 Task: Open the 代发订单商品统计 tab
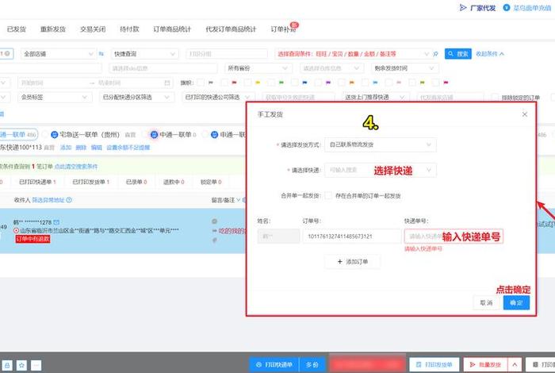[x=231, y=29]
